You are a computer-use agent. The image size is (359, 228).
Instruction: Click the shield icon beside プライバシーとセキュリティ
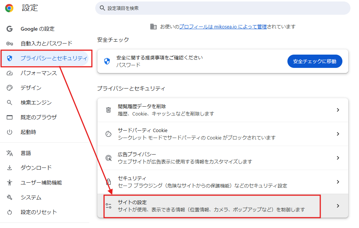click(x=9, y=58)
